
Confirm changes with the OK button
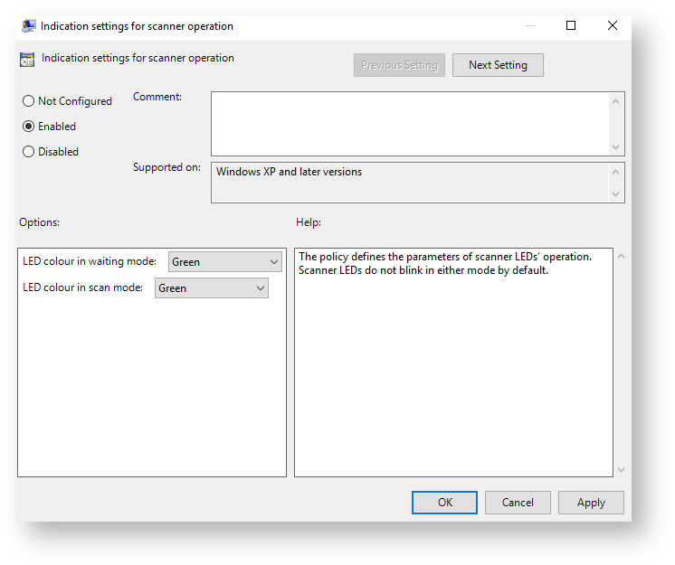444,503
